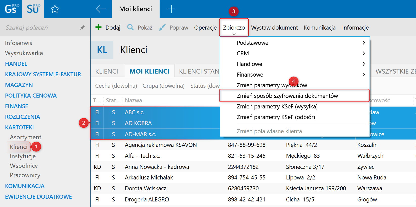416x207 pixels.
Task: Click the Pokaż button label
Action: [x=145, y=28]
